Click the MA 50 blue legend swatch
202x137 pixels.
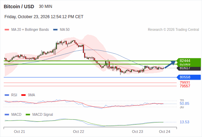pyautogui.click(x=55, y=30)
